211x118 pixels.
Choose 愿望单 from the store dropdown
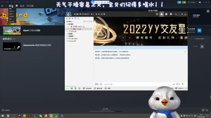point(11,14)
